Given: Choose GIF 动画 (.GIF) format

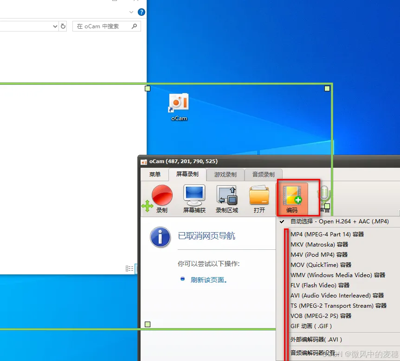Looking at the screenshot, I should pos(311,326).
